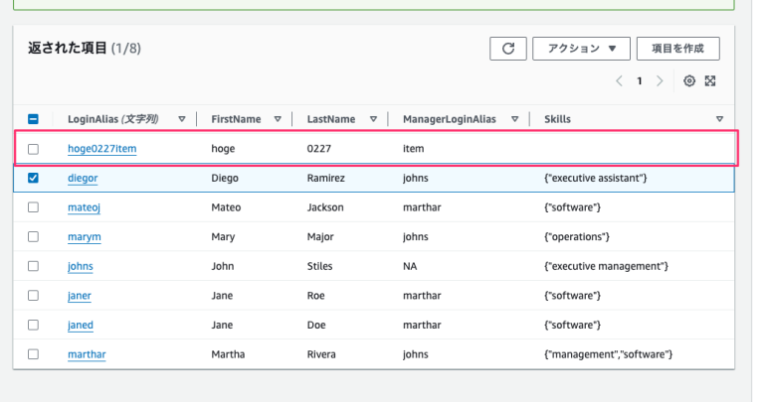Click the NA manager alias cell

pos(410,266)
